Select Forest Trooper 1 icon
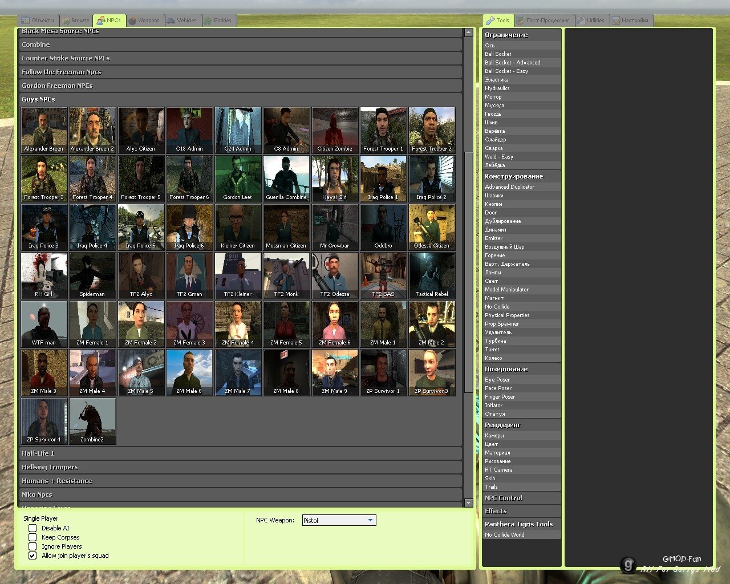730x584 pixels. pyautogui.click(x=383, y=131)
